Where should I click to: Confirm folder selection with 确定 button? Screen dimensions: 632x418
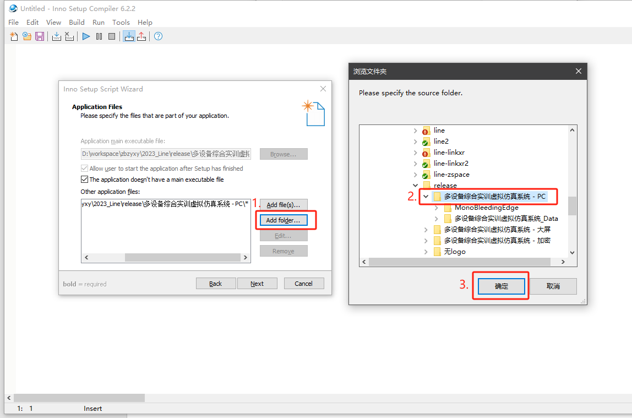click(502, 286)
